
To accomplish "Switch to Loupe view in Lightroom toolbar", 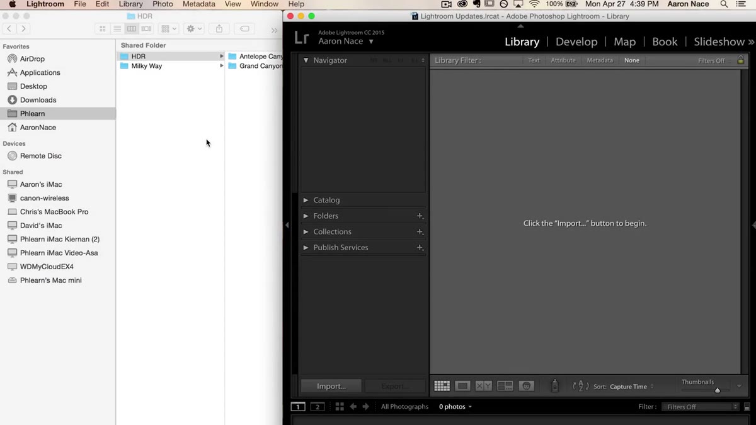I will click(x=462, y=386).
